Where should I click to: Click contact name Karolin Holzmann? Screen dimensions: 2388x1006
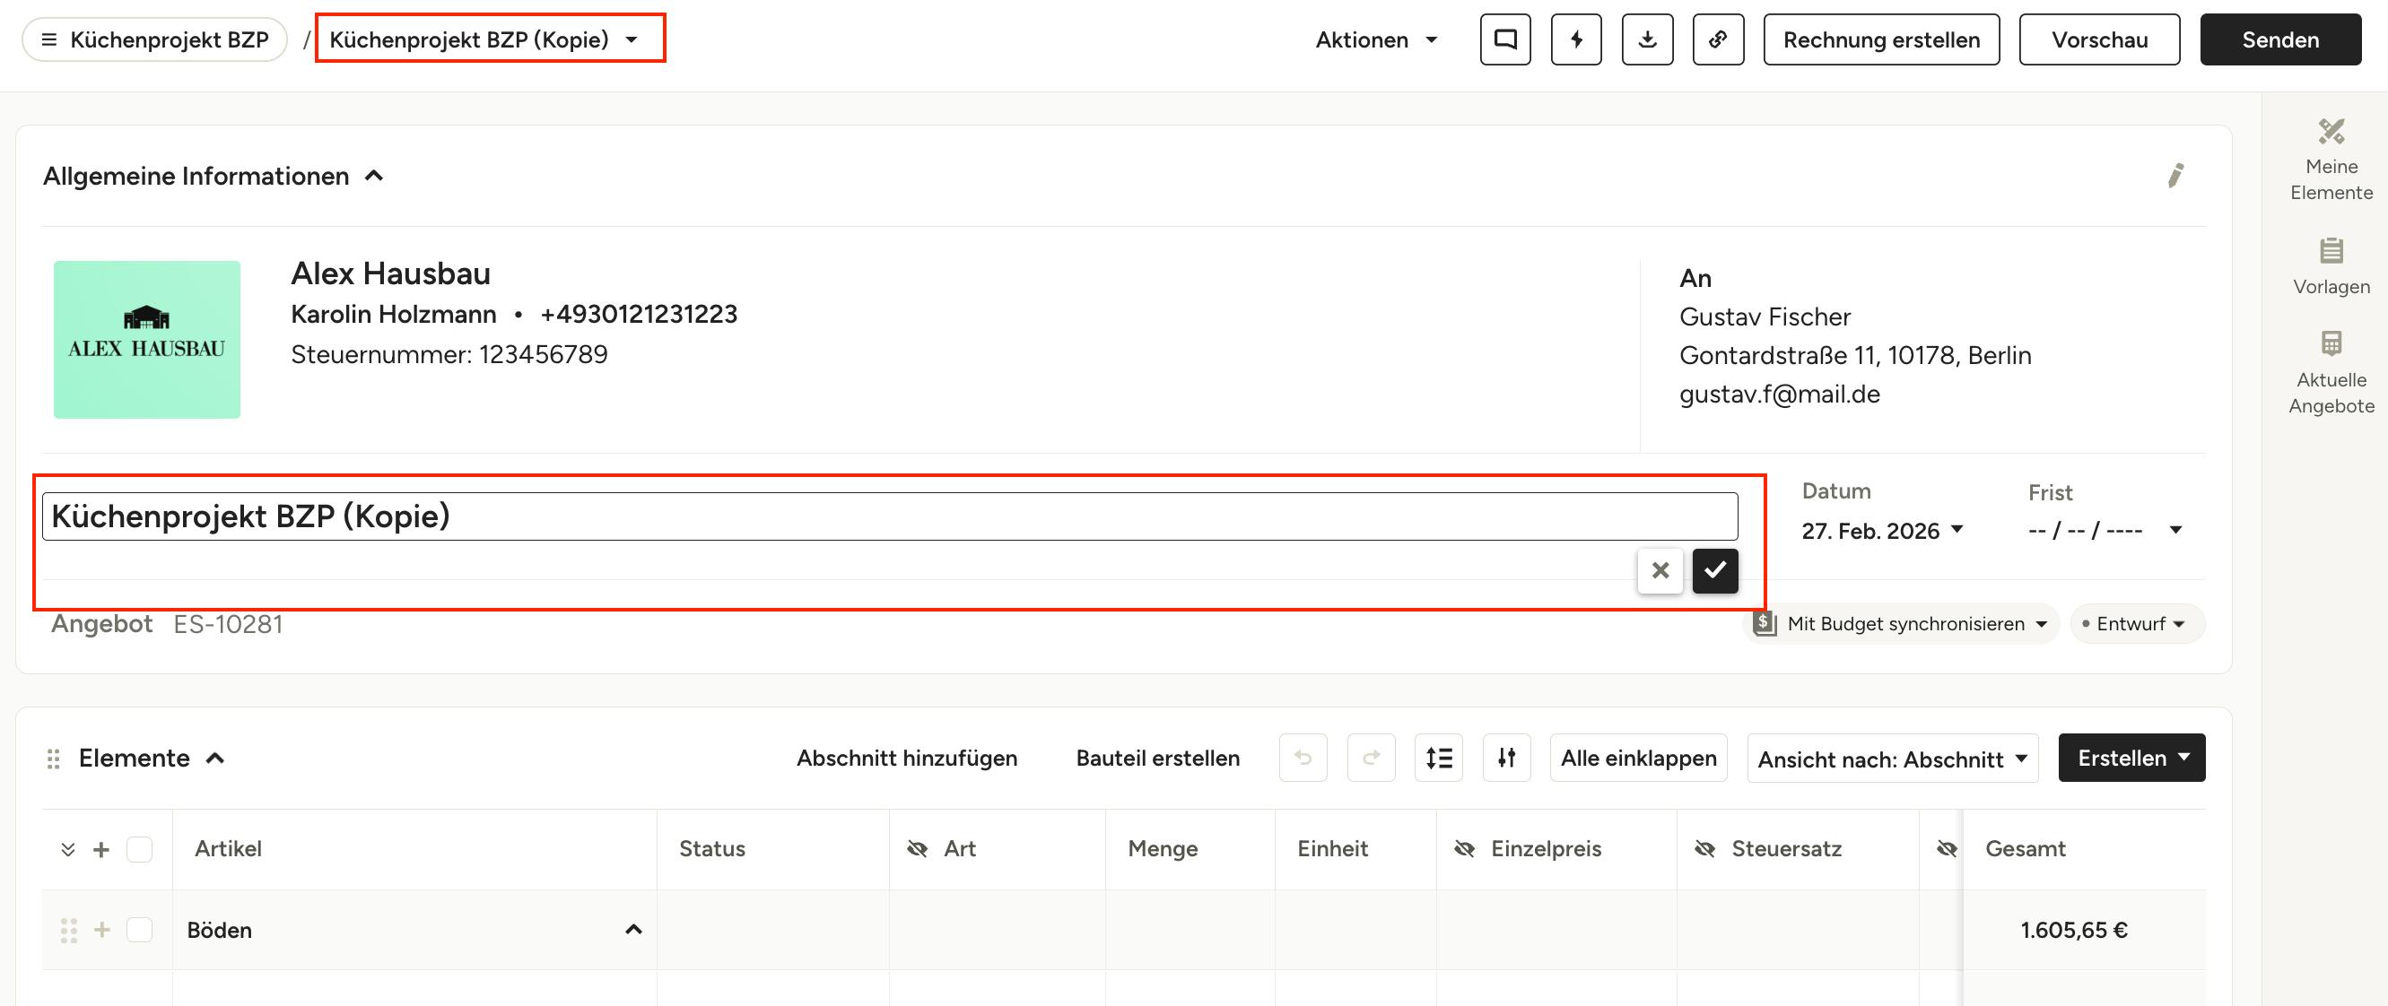(393, 314)
